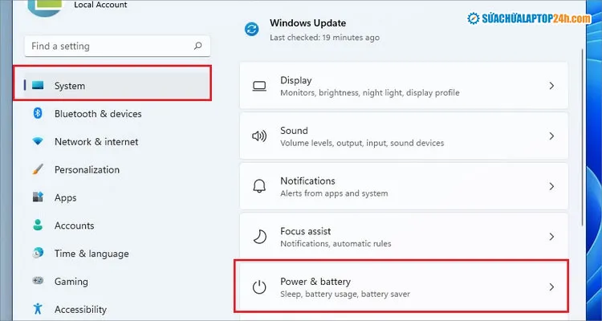Click the Display monitor icon
This screenshot has height=321, width=602.
(x=259, y=86)
